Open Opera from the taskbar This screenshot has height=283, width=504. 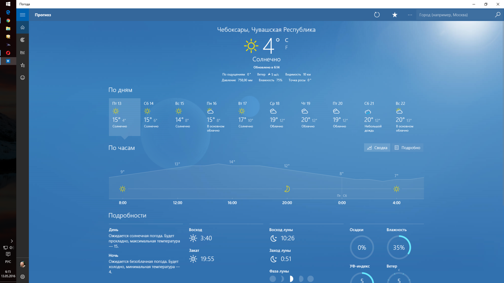coord(8,53)
